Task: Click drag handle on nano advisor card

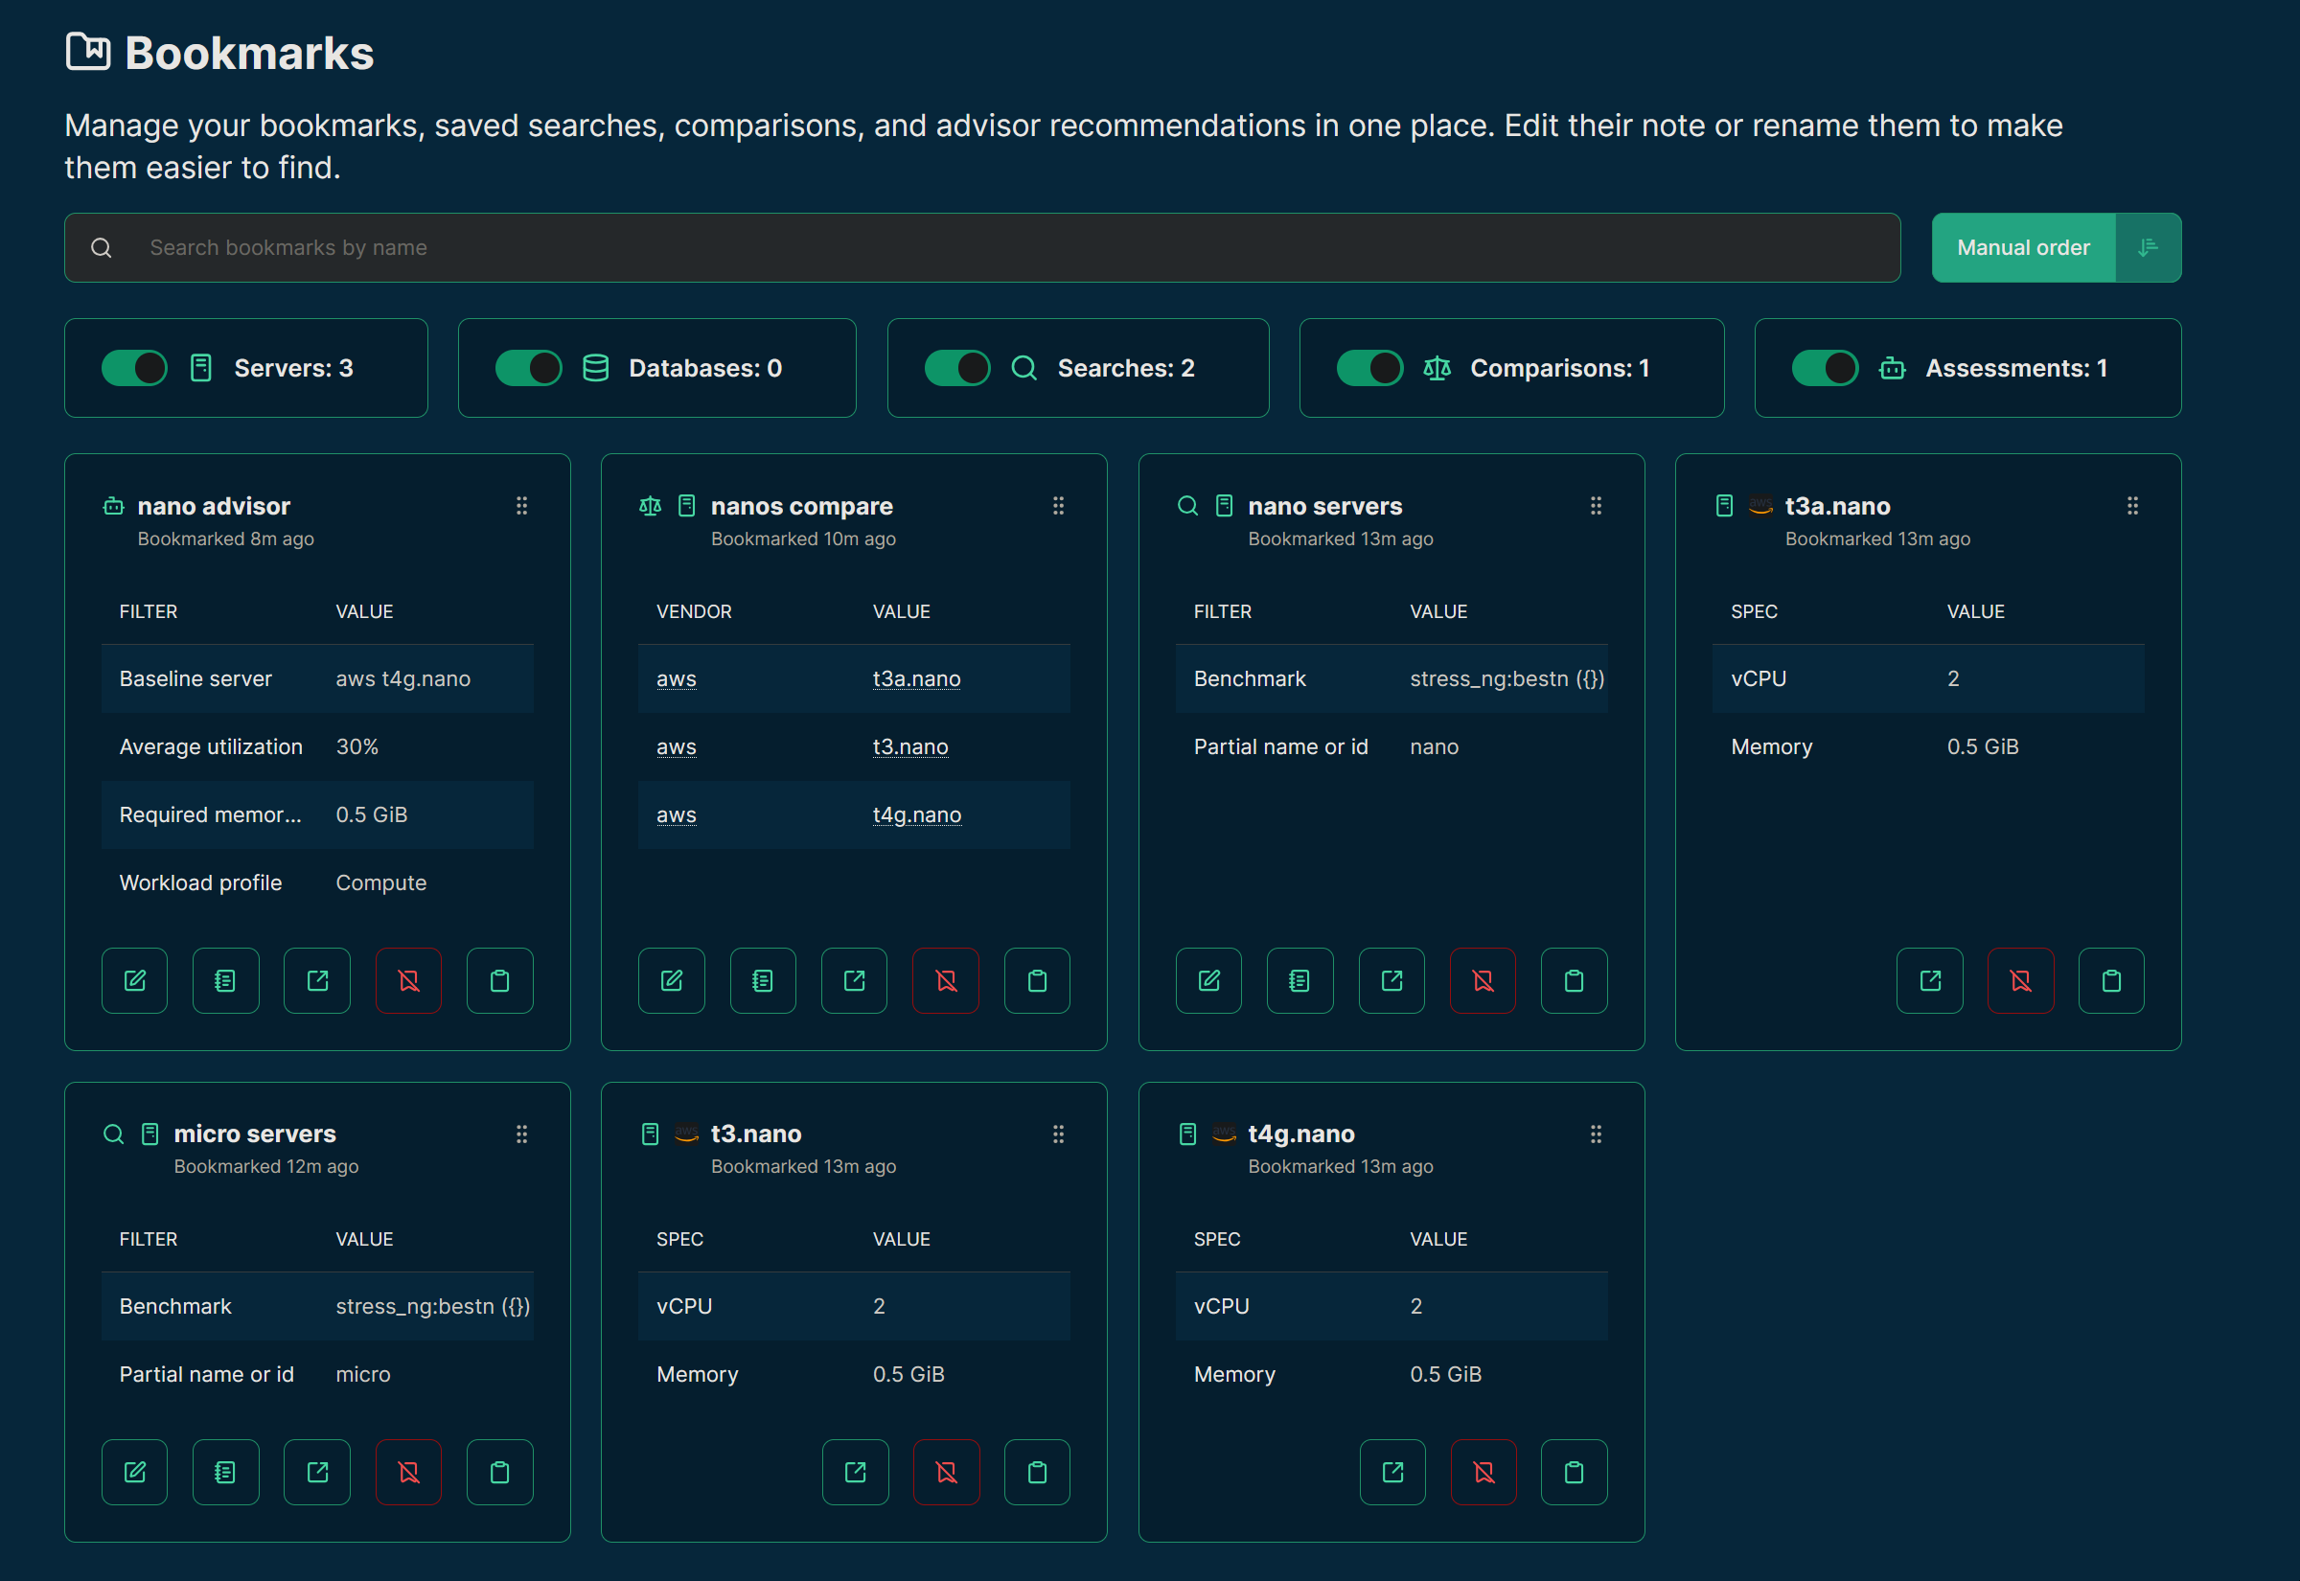Action: click(x=522, y=506)
